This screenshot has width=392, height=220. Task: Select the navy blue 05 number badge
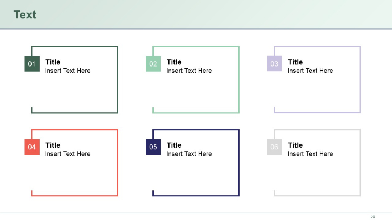(153, 147)
